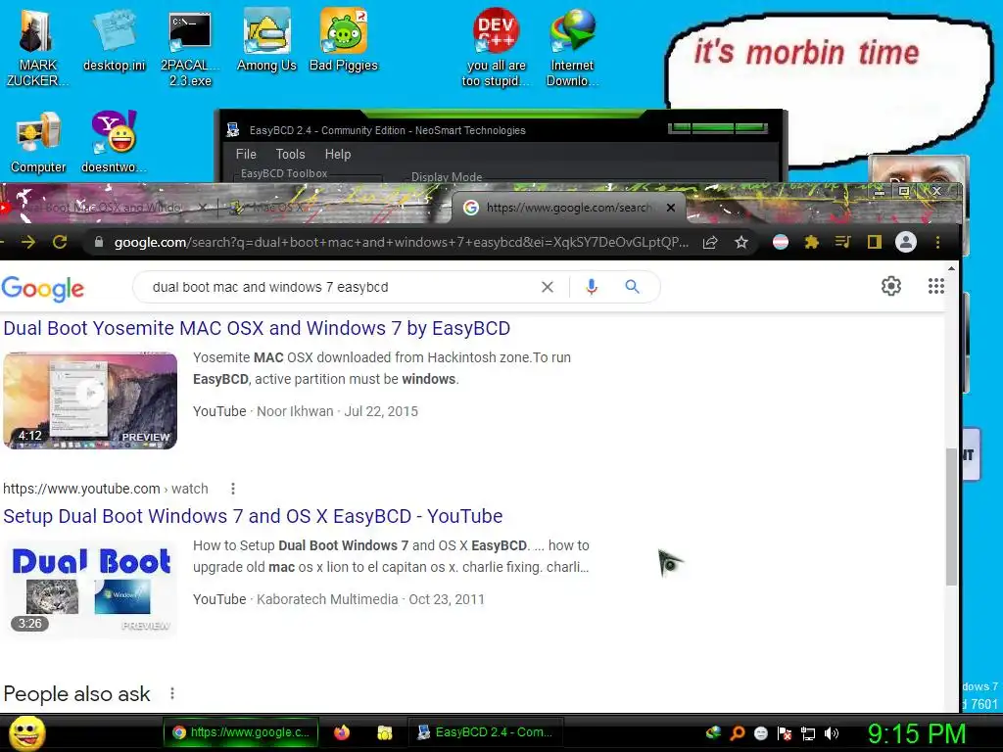Toggle Chrome's side panel
The width and height of the screenshot is (1003, 752).
point(875,242)
